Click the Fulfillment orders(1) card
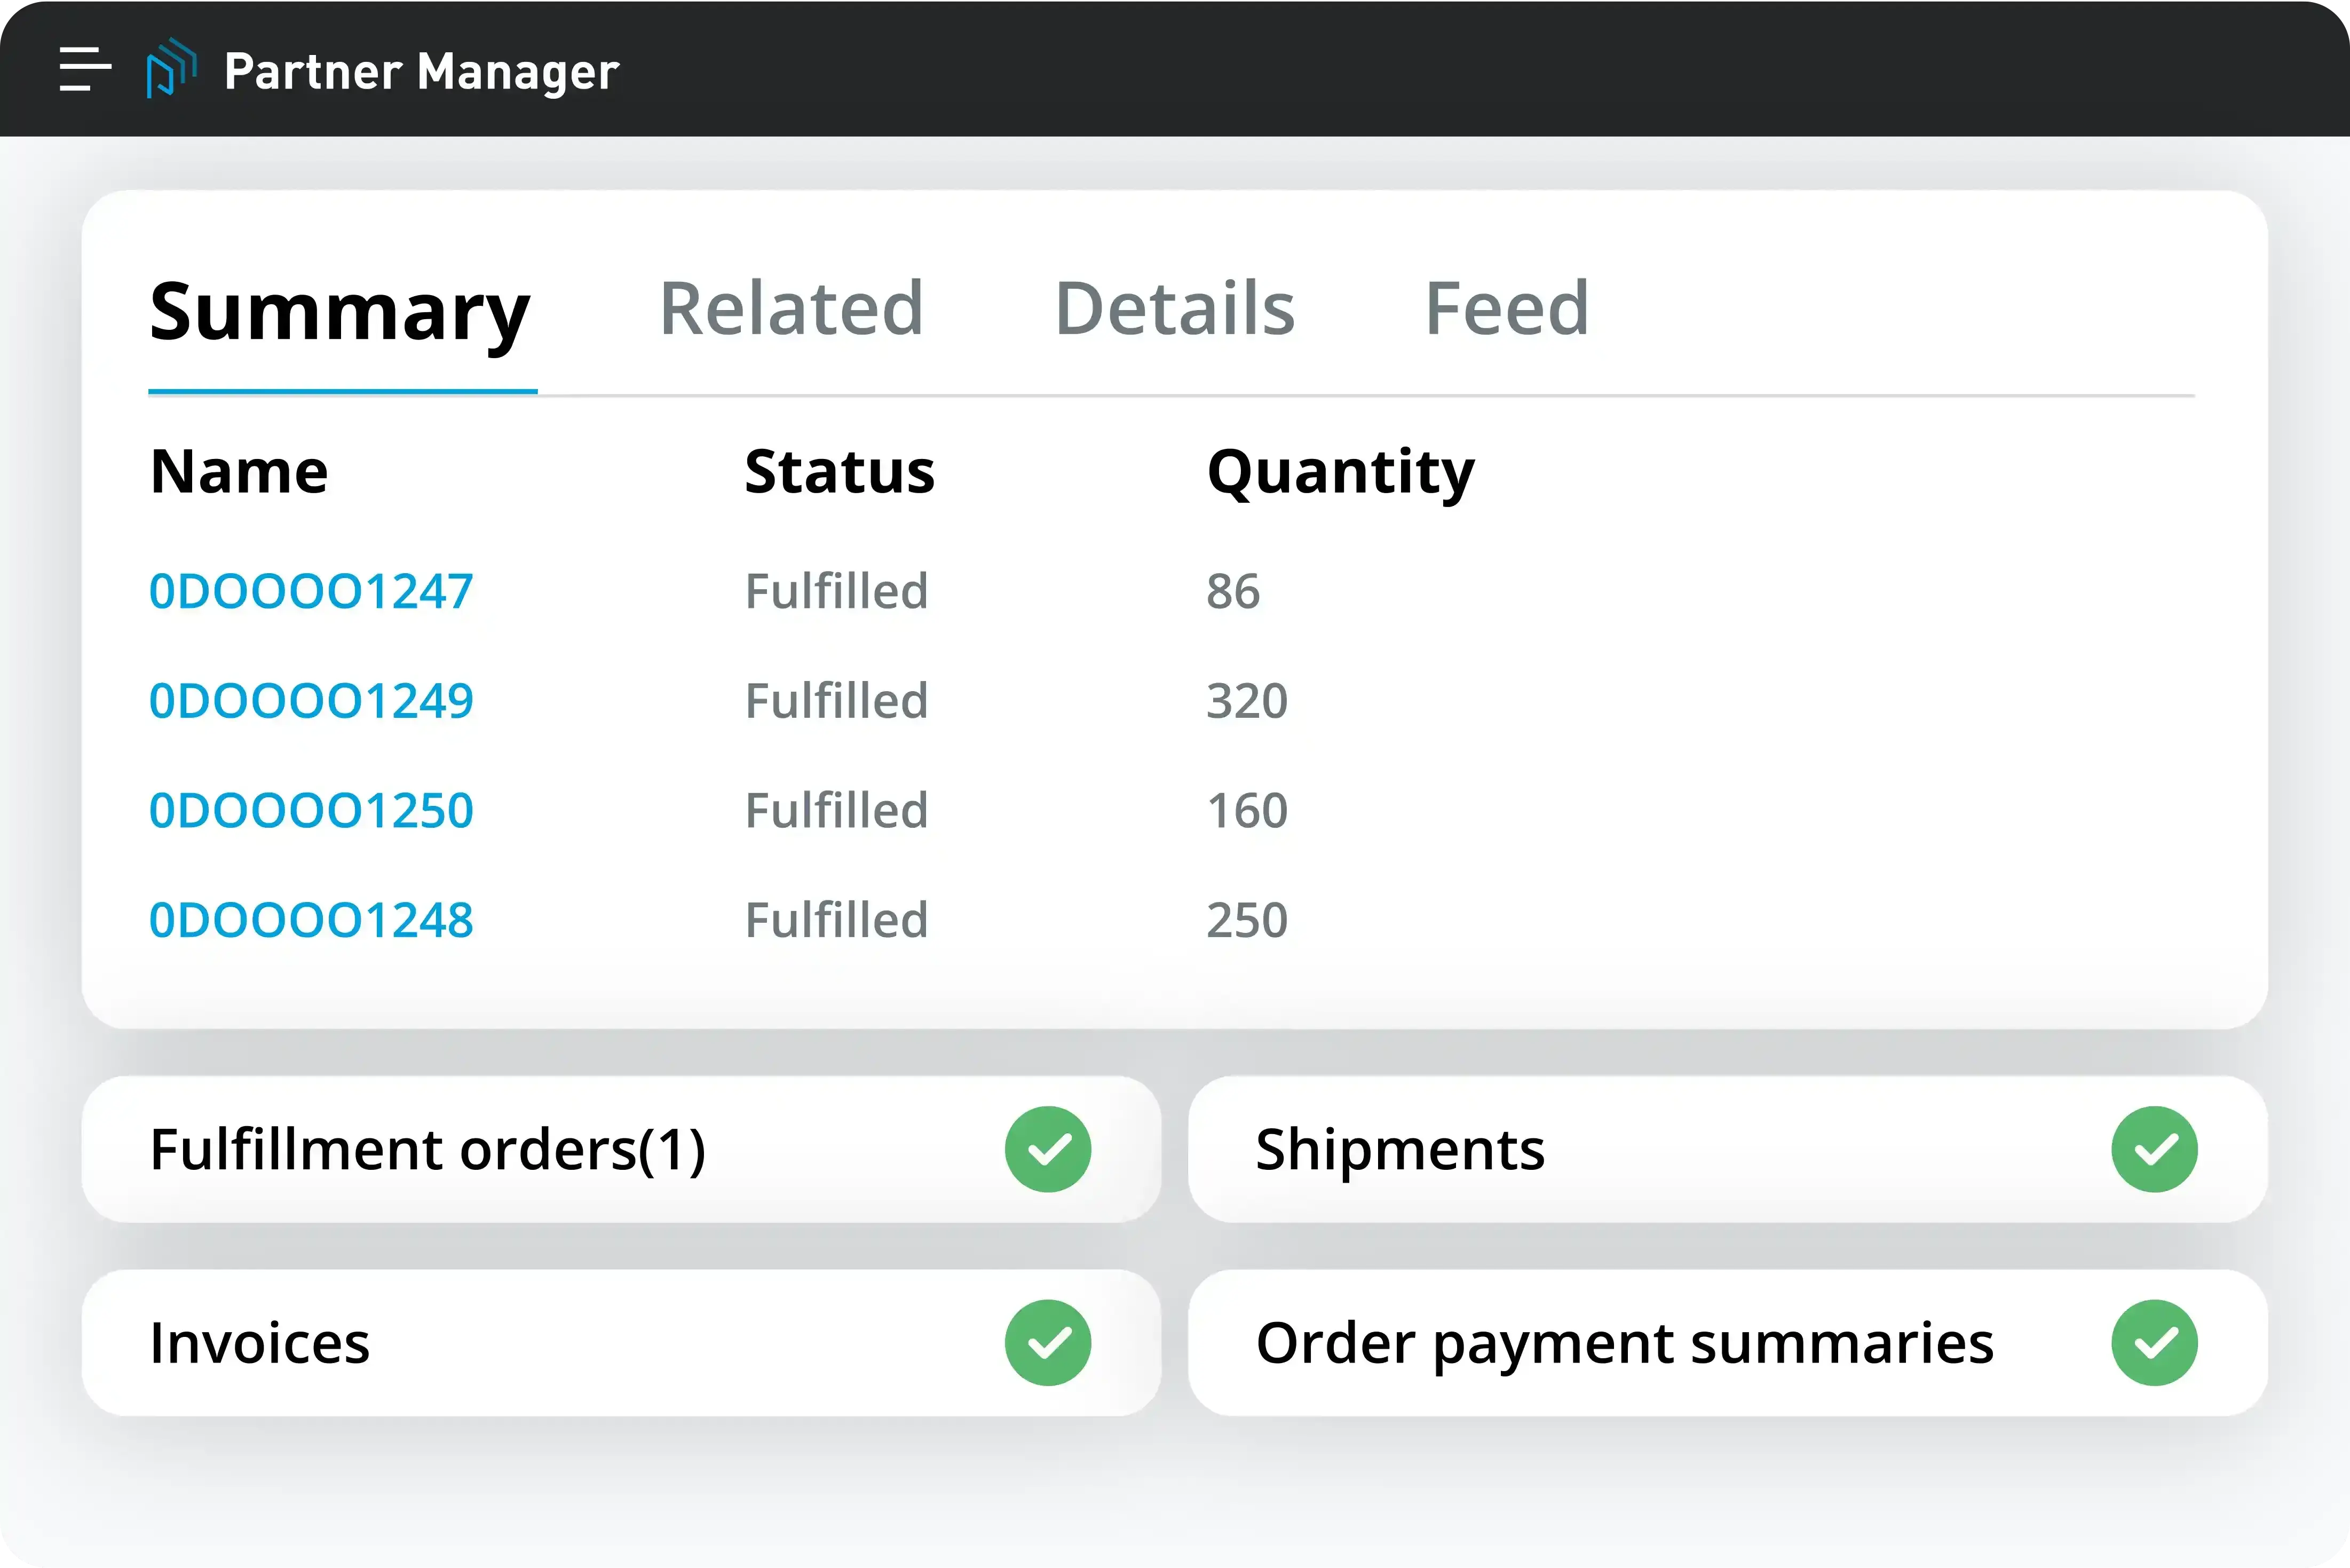This screenshot has width=2350, height=1568. [x=430, y=1148]
